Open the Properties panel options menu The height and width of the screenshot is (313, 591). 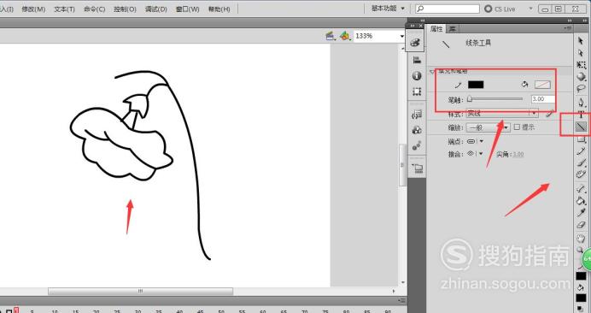click(567, 28)
